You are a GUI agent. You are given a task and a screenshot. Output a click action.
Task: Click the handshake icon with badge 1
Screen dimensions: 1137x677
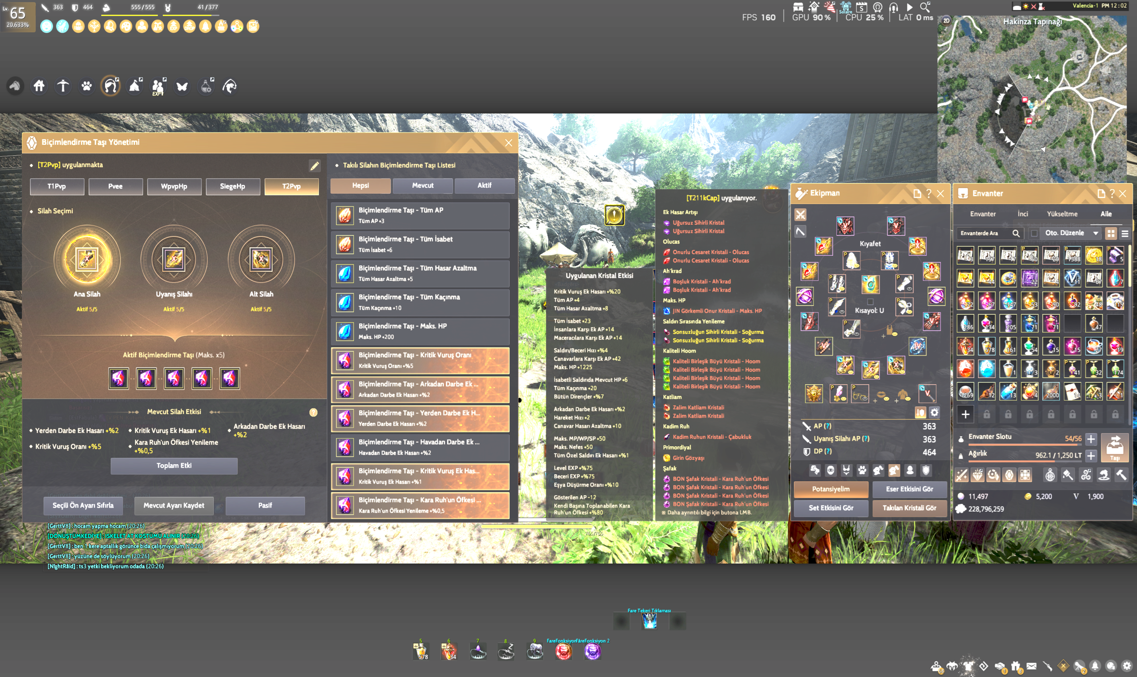click(1000, 667)
